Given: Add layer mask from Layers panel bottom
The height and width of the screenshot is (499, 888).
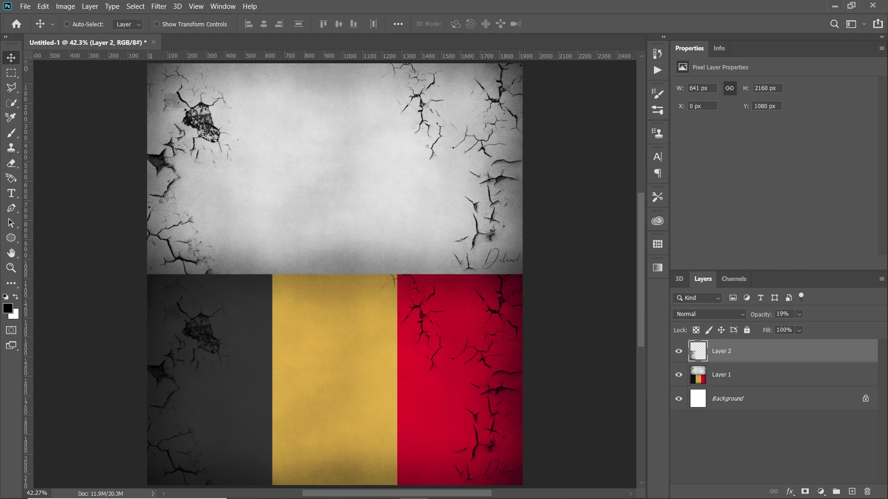Looking at the screenshot, I should [805, 491].
